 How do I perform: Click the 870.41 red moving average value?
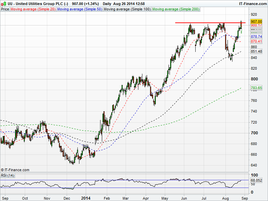[x=256, y=41]
